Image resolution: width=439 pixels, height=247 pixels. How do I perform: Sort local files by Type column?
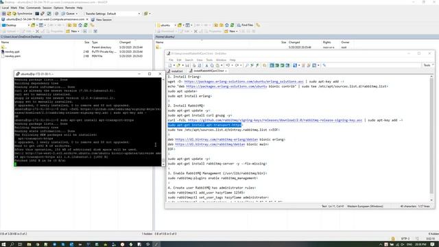click(x=95, y=43)
